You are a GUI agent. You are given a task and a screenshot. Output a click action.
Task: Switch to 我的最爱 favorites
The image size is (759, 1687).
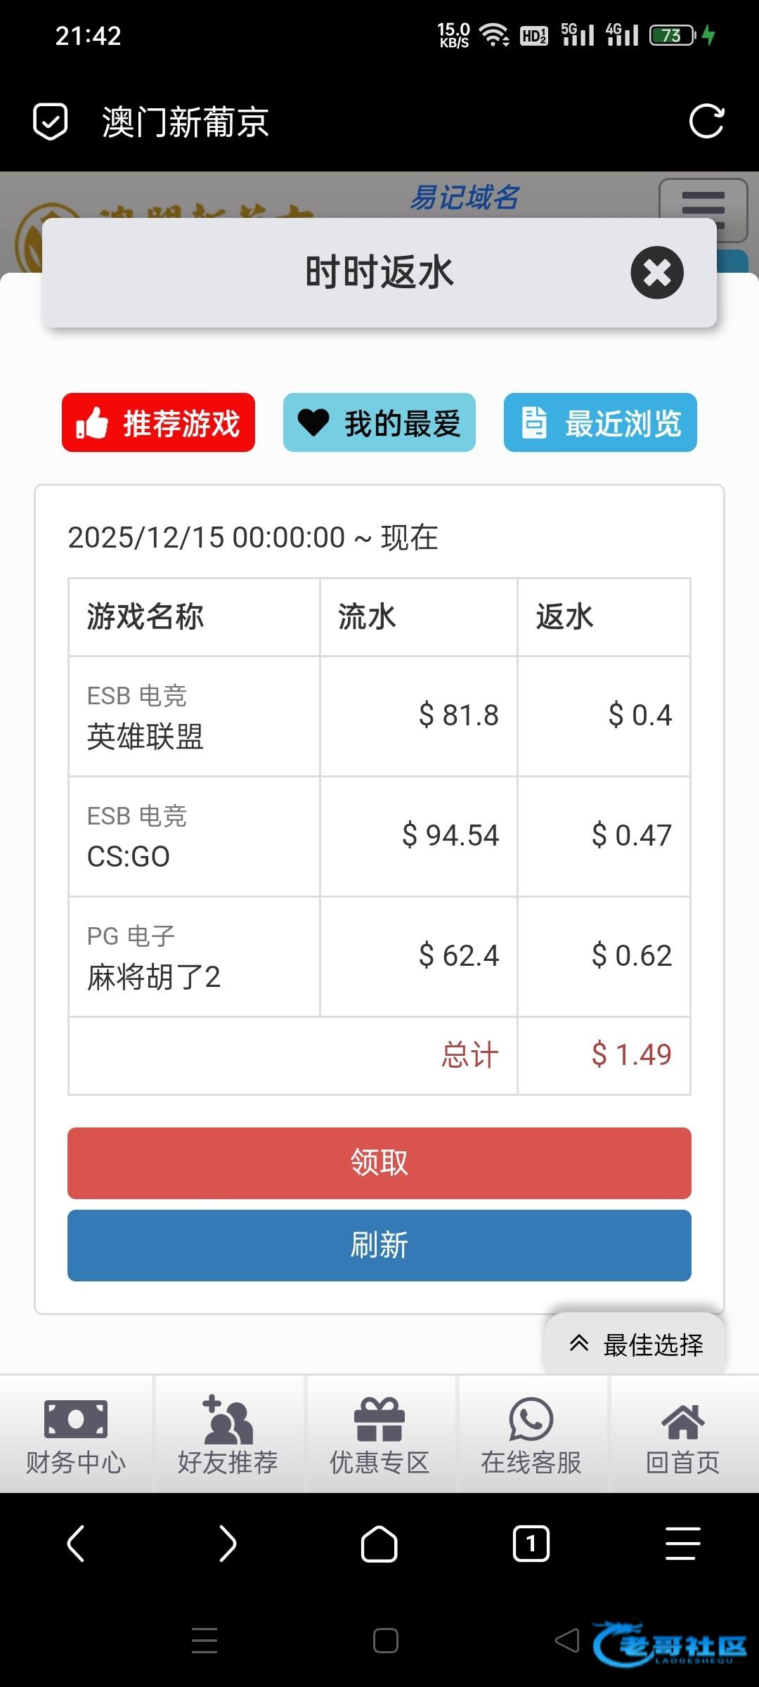pyautogui.click(x=379, y=422)
